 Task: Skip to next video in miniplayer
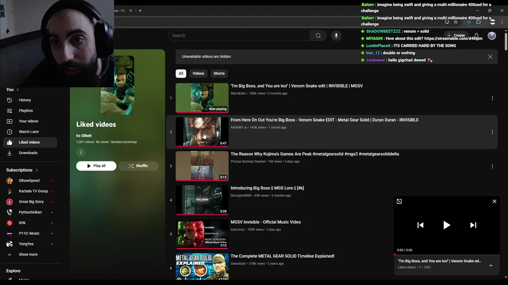(473, 225)
